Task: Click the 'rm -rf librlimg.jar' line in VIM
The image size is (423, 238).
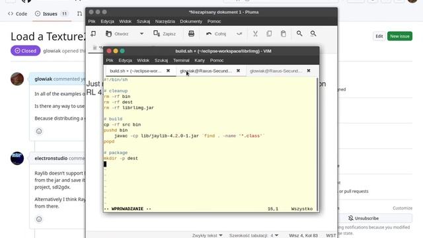Action: pos(129,108)
